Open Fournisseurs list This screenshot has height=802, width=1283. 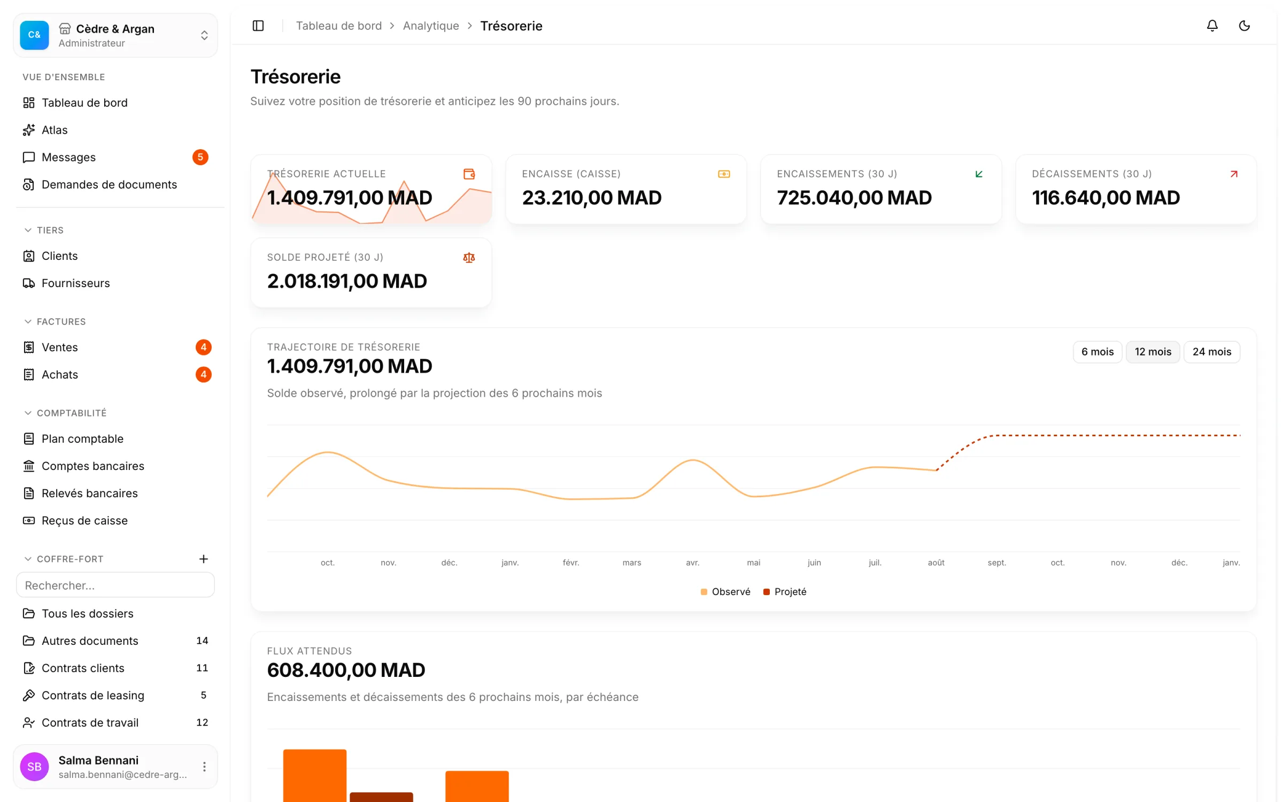click(x=115, y=283)
